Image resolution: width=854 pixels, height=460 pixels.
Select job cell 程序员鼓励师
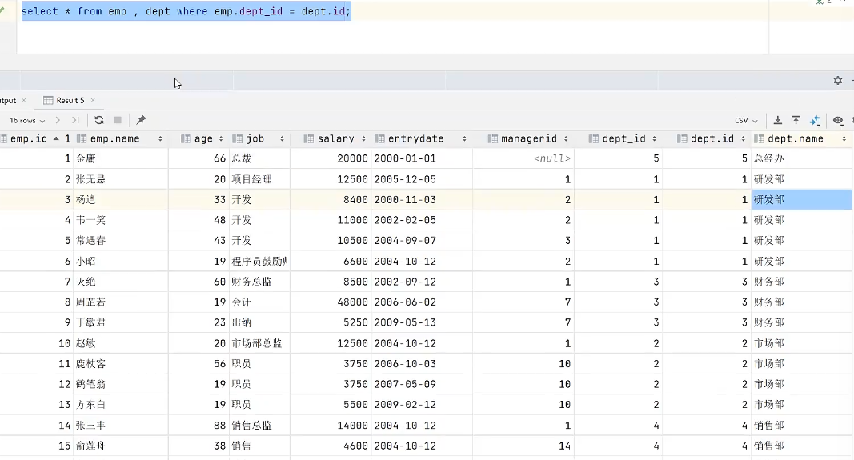pos(259,262)
